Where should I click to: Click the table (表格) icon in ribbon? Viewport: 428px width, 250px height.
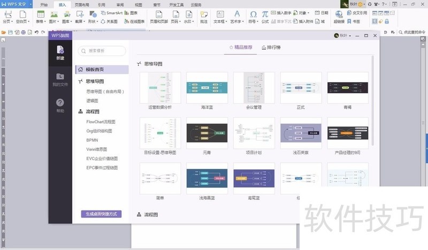pos(41,14)
